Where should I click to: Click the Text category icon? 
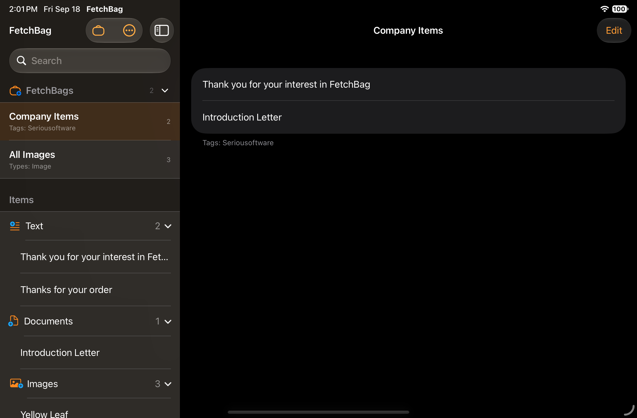pos(15,226)
